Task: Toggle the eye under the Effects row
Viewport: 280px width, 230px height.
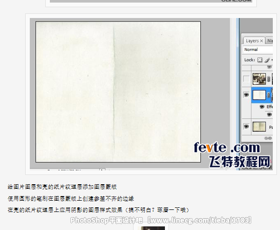Action: tap(269, 114)
